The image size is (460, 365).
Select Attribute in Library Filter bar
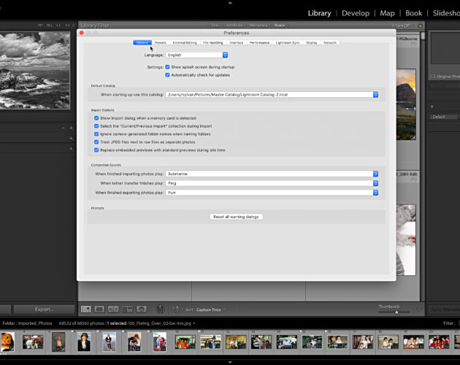tap(234, 26)
